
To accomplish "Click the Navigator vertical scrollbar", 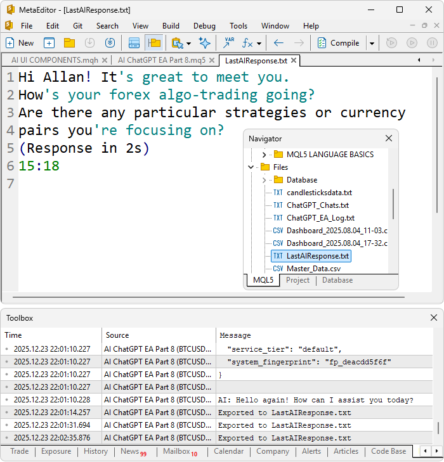I will tap(393, 205).
